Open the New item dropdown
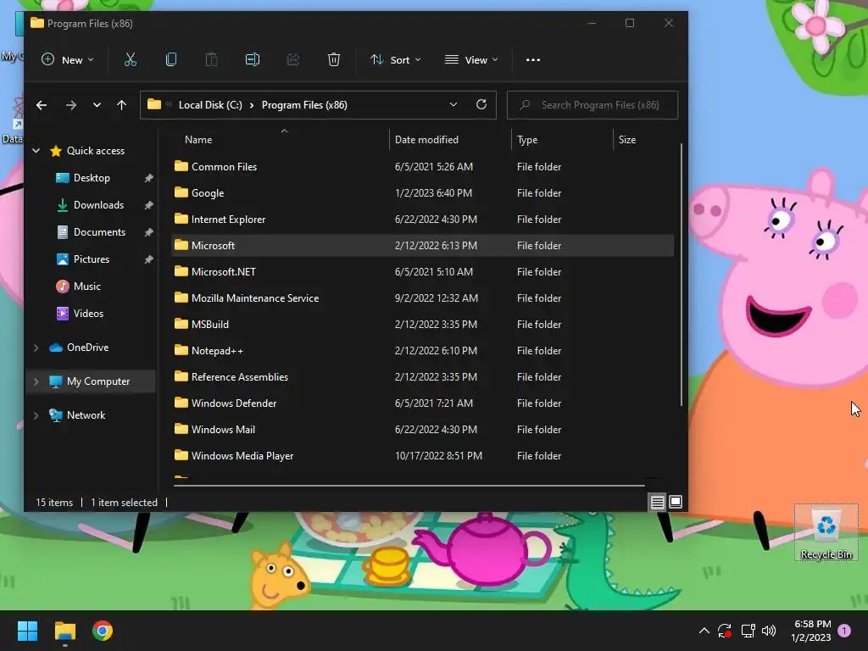 point(68,60)
